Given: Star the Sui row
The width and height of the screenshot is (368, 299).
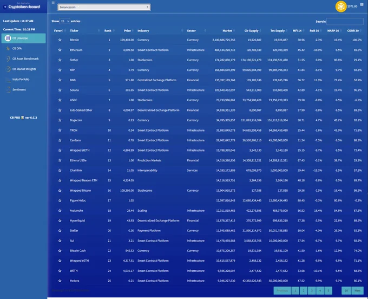Looking at the screenshot, I should 60,240.
